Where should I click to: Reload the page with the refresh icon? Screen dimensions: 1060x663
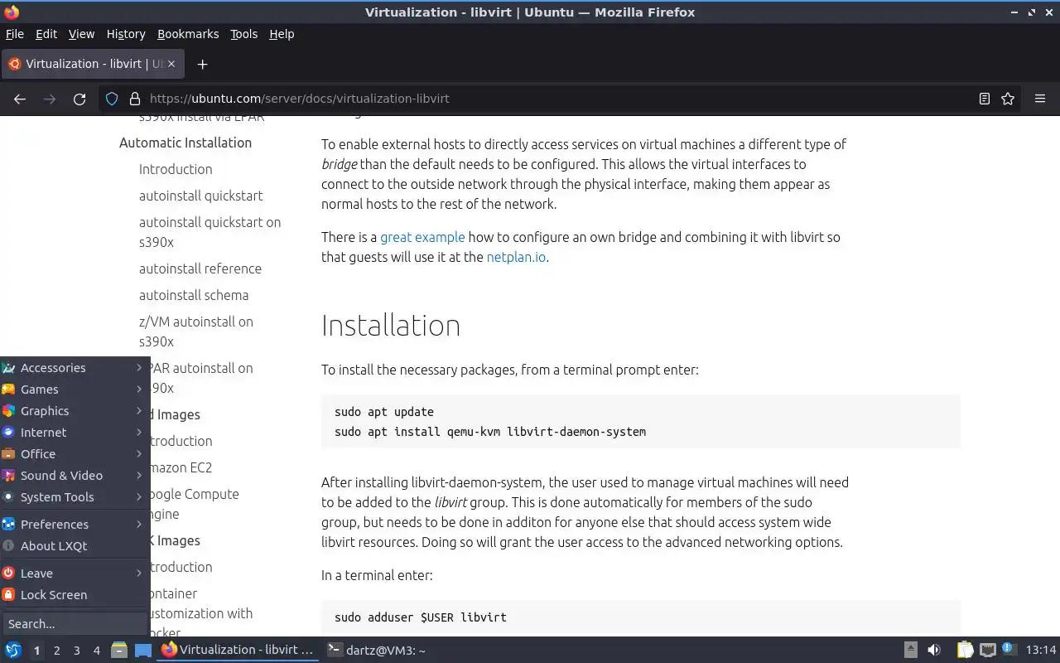click(79, 99)
